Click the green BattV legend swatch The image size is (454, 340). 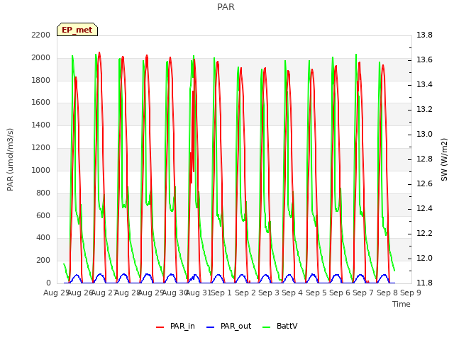[266, 327]
